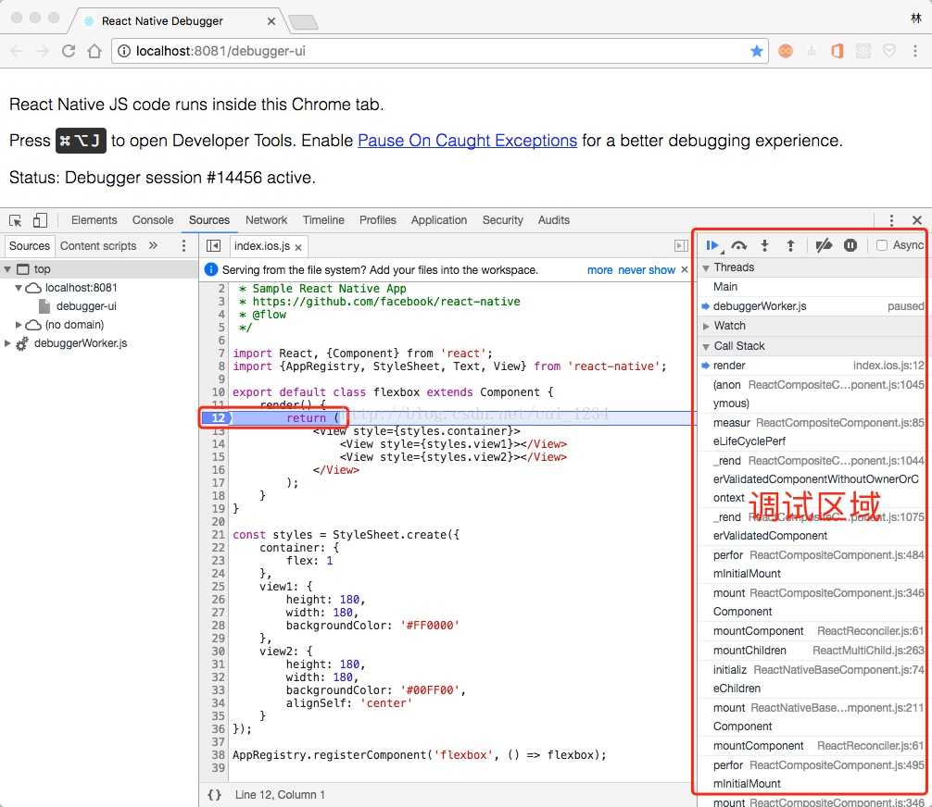Toggle the device toolbar icon
The width and height of the screenshot is (932, 807).
[40, 220]
